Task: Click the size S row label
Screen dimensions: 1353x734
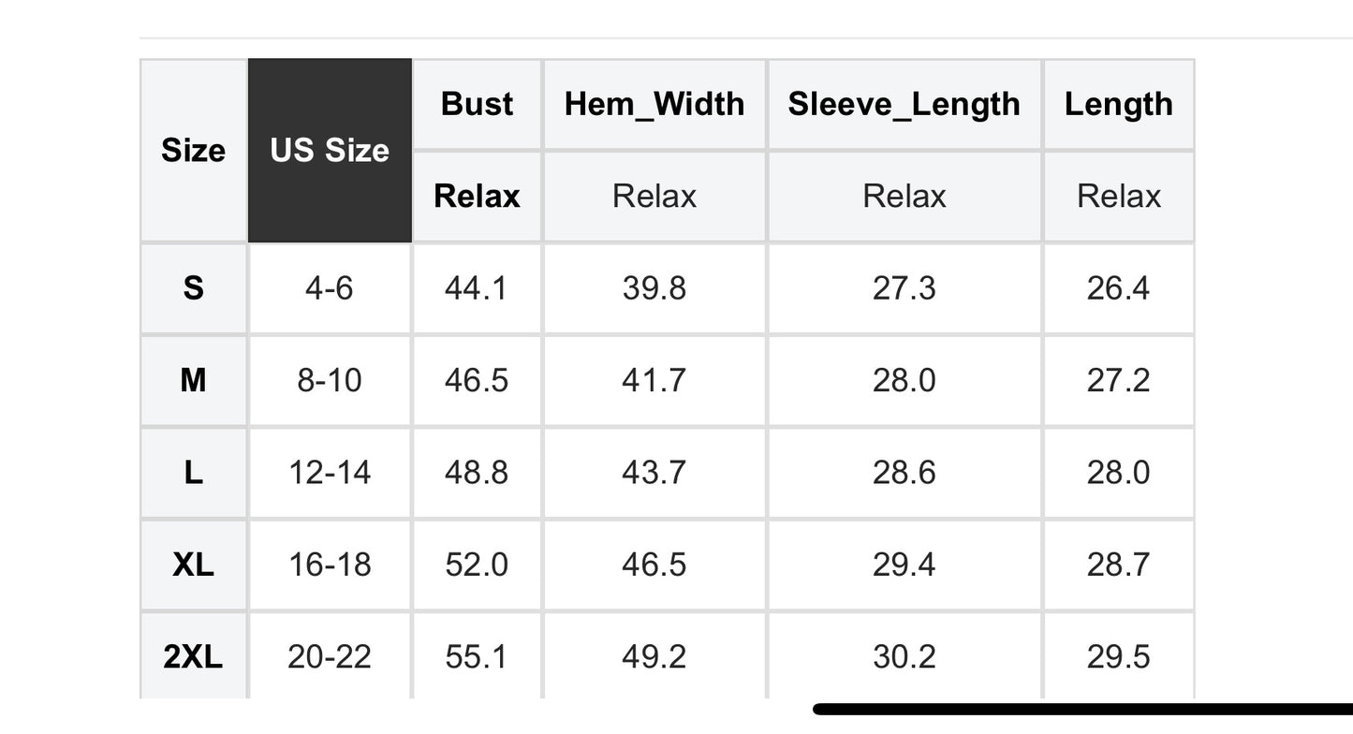Action: [x=194, y=288]
